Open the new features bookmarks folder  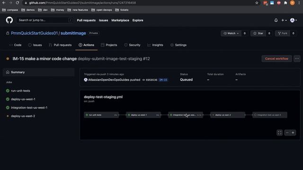(x=78, y=10)
